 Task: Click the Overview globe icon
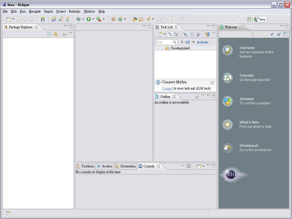(228, 50)
